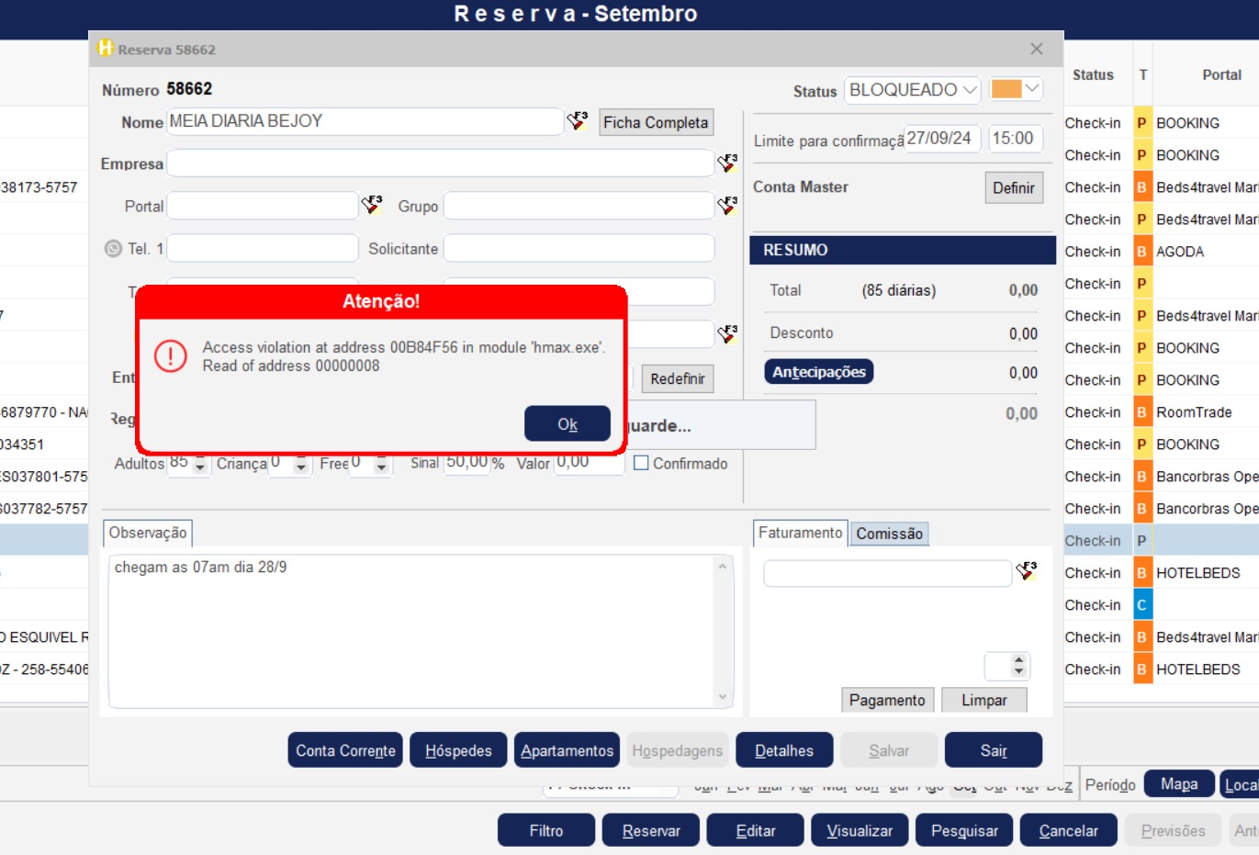1259x855 pixels.
Task: Click the Adultos spinner arrows
Action: [x=200, y=465]
